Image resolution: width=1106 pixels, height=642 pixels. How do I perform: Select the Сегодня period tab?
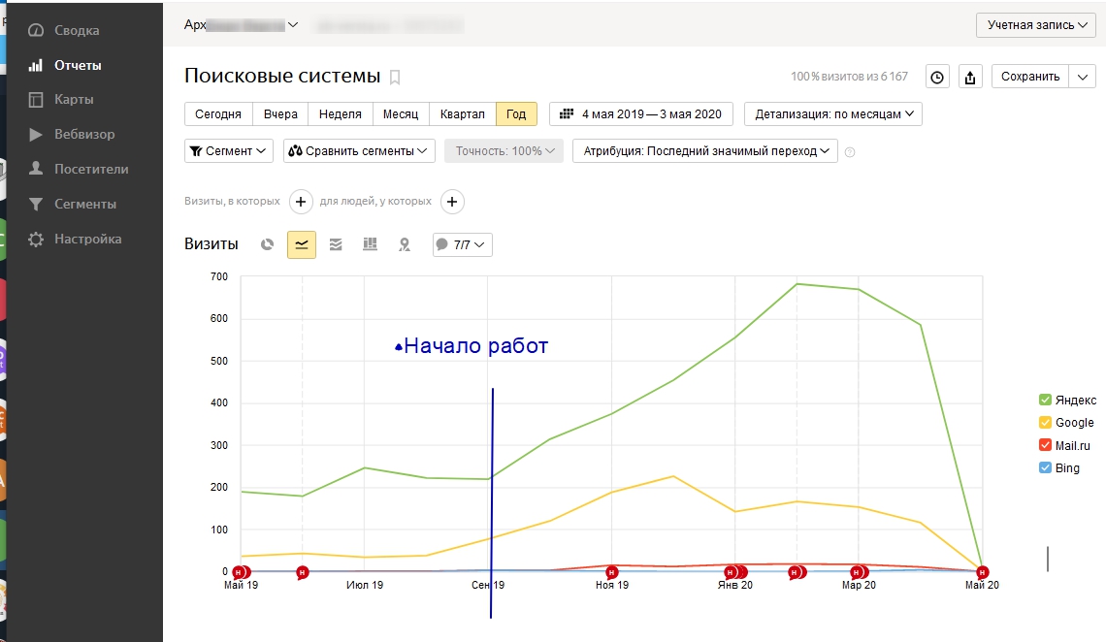(218, 114)
